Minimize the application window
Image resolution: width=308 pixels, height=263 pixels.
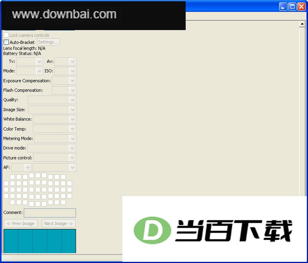[283, 7]
